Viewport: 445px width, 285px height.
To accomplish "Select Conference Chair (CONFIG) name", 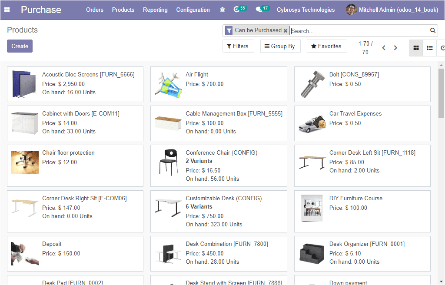I will pyautogui.click(x=221, y=153).
